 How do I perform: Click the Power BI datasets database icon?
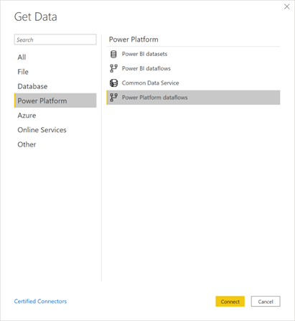(113, 54)
